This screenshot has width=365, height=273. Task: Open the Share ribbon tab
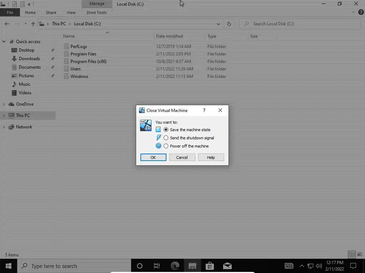tap(51, 12)
